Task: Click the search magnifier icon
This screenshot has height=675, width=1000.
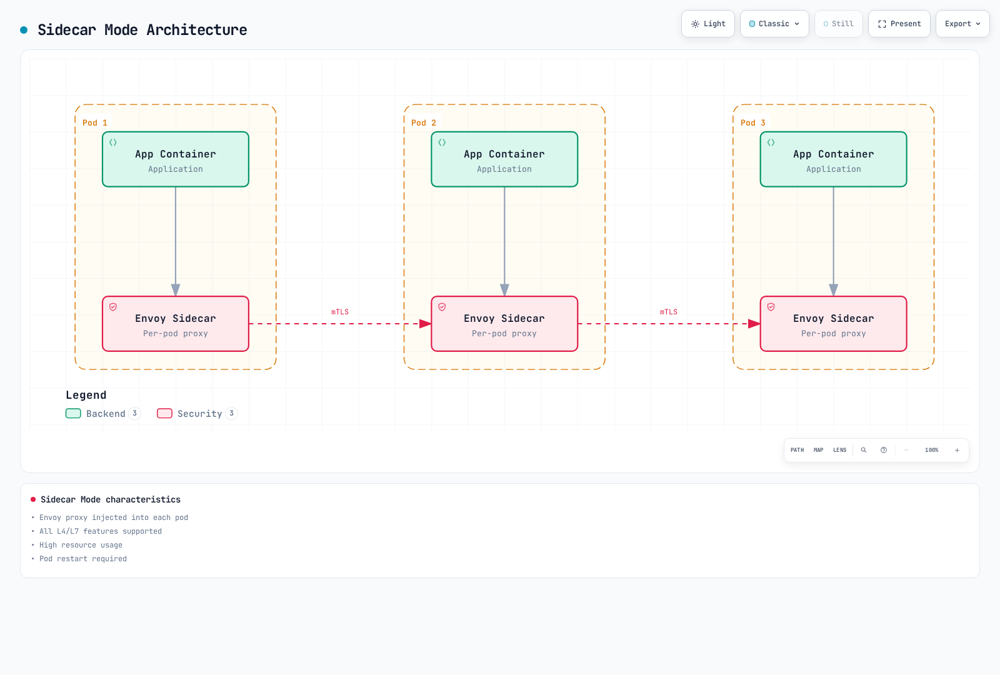Action: (864, 450)
